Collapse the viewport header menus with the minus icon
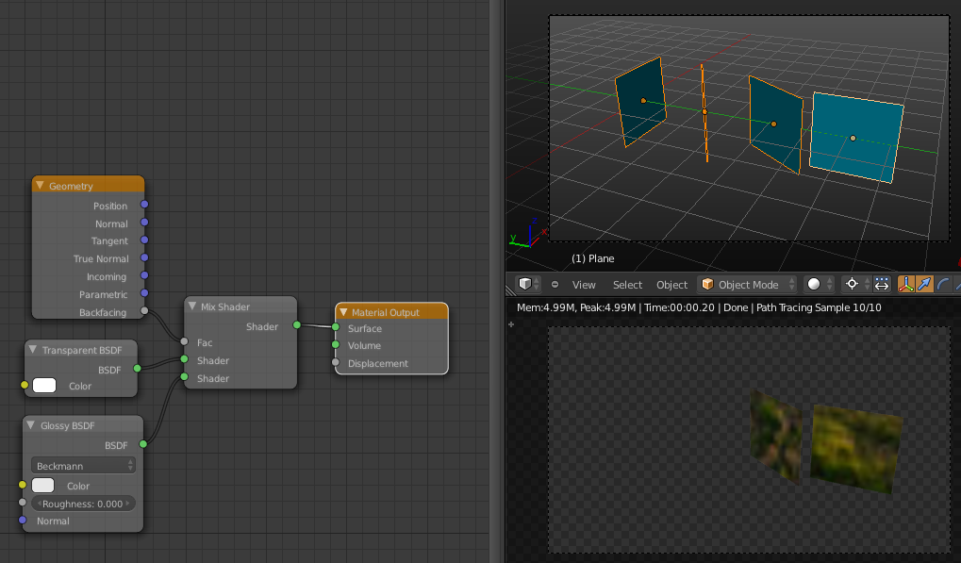The image size is (961, 563). click(555, 284)
